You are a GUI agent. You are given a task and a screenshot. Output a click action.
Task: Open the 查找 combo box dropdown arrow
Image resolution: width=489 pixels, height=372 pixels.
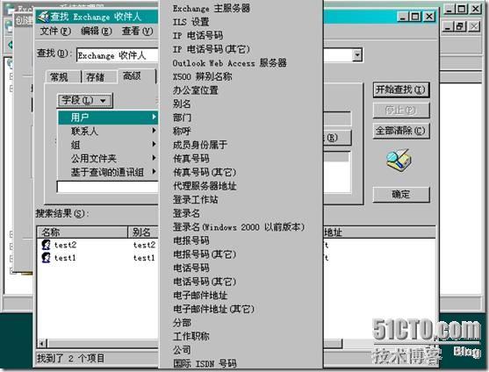click(x=357, y=55)
